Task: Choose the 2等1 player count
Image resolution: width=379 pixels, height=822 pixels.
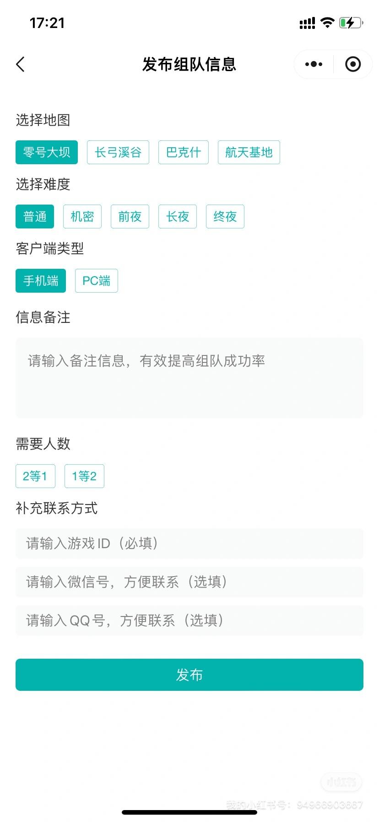Action: point(35,476)
